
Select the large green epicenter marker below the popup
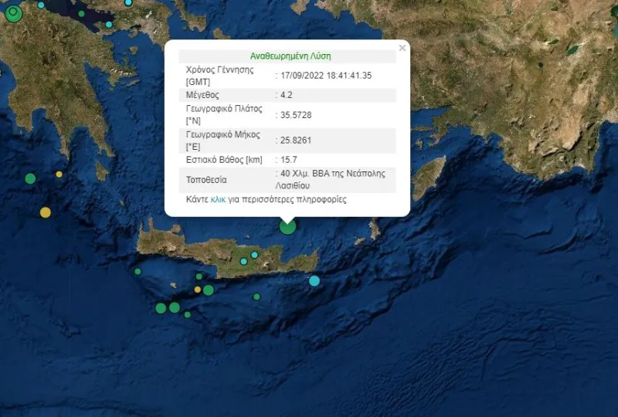(287, 226)
